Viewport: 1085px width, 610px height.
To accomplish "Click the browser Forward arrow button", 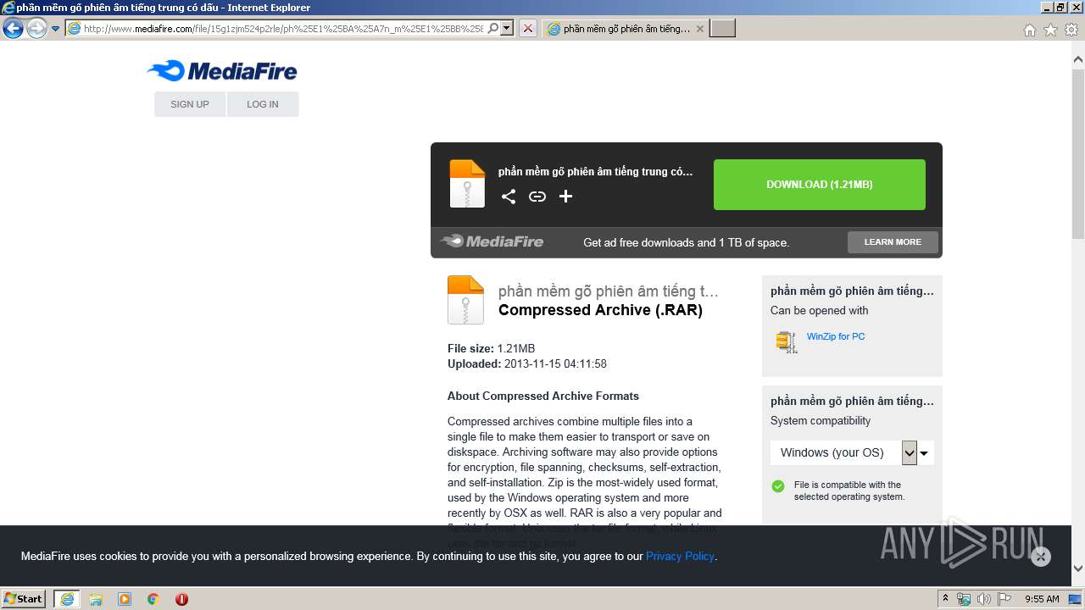I will tap(36, 29).
